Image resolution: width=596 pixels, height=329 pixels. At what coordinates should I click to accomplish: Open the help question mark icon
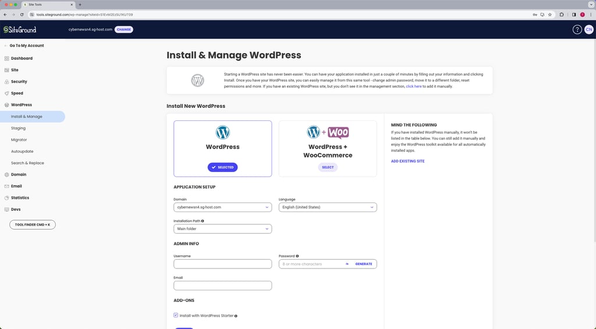coord(577,30)
